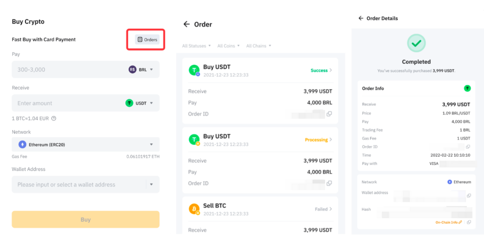Copy Order ID in Order Info
Screen dimensions: 484x236
(468, 147)
